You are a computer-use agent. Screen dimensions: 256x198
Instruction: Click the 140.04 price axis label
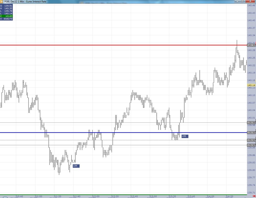(x=251, y=110)
